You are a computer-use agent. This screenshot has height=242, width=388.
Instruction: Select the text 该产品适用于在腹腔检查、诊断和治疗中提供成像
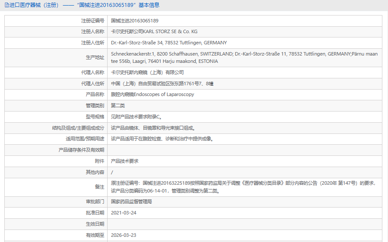click(162, 139)
